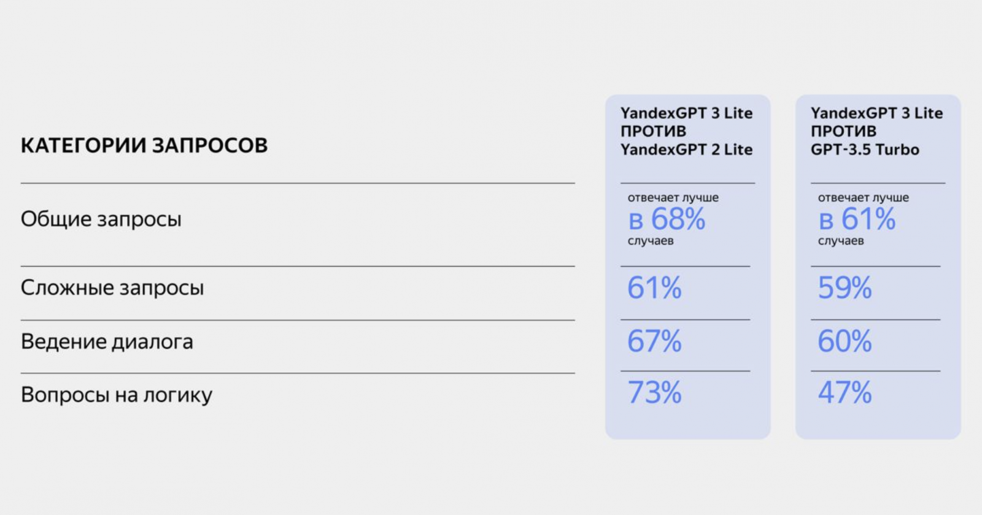Click 'случаев' in the GPT-3.5 Turbo card
Screen dimensions: 982x515
coord(841,241)
